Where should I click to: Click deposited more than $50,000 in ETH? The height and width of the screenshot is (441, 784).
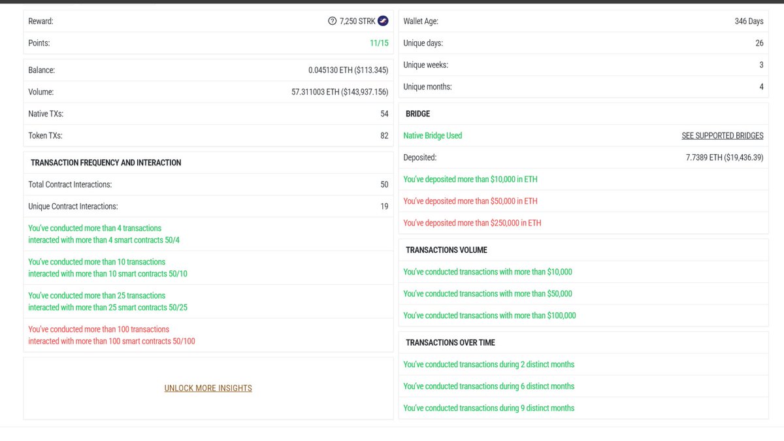pos(470,201)
